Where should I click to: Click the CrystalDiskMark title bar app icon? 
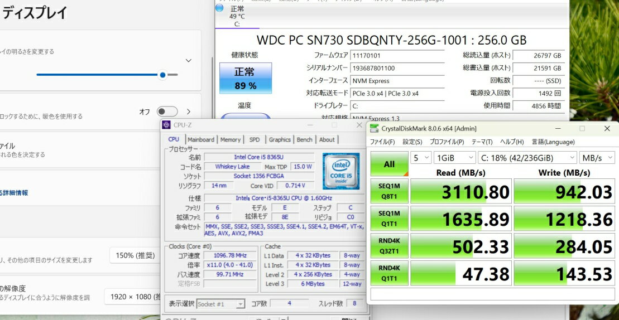(374, 128)
